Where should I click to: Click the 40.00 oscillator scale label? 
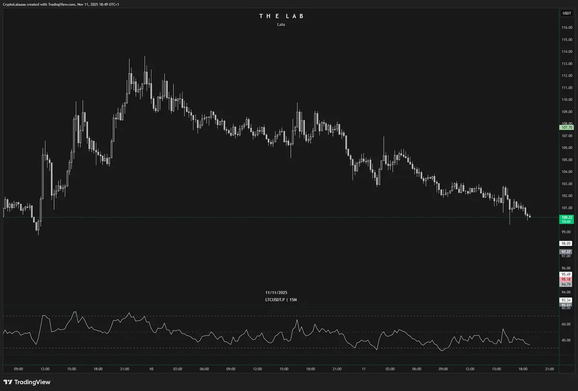click(x=566, y=340)
